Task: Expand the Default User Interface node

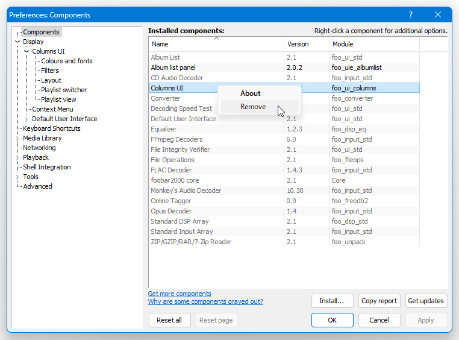Action: (x=27, y=119)
